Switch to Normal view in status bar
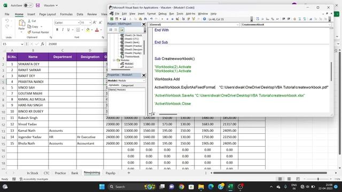This screenshot has width=342, height=192. [280, 179]
